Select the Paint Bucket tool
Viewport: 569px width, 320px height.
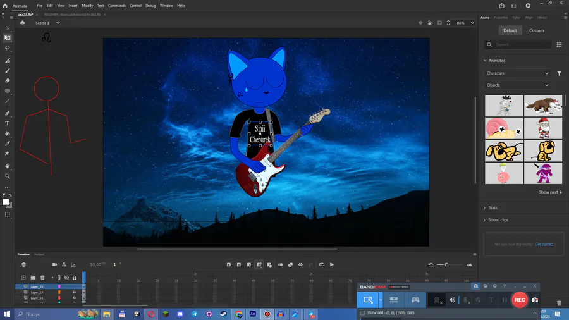[7, 133]
